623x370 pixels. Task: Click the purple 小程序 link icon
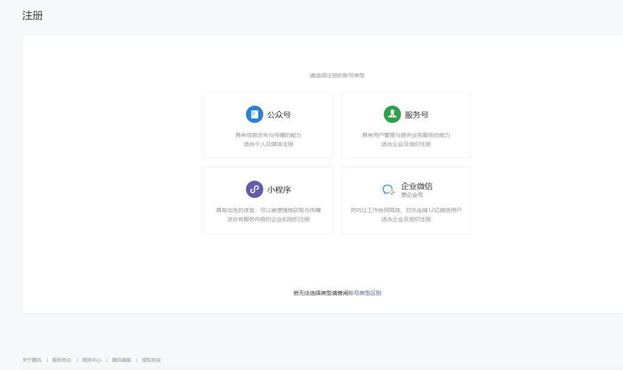click(x=254, y=189)
